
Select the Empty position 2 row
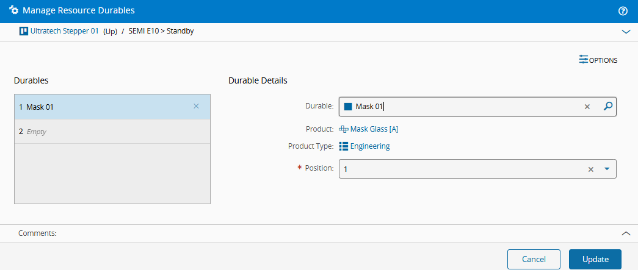pyautogui.click(x=112, y=132)
